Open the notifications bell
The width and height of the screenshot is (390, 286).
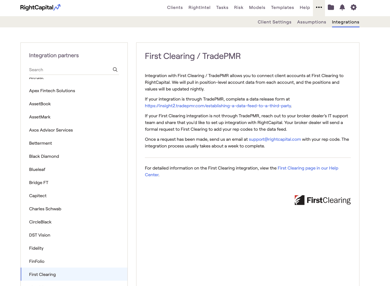point(342,8)
